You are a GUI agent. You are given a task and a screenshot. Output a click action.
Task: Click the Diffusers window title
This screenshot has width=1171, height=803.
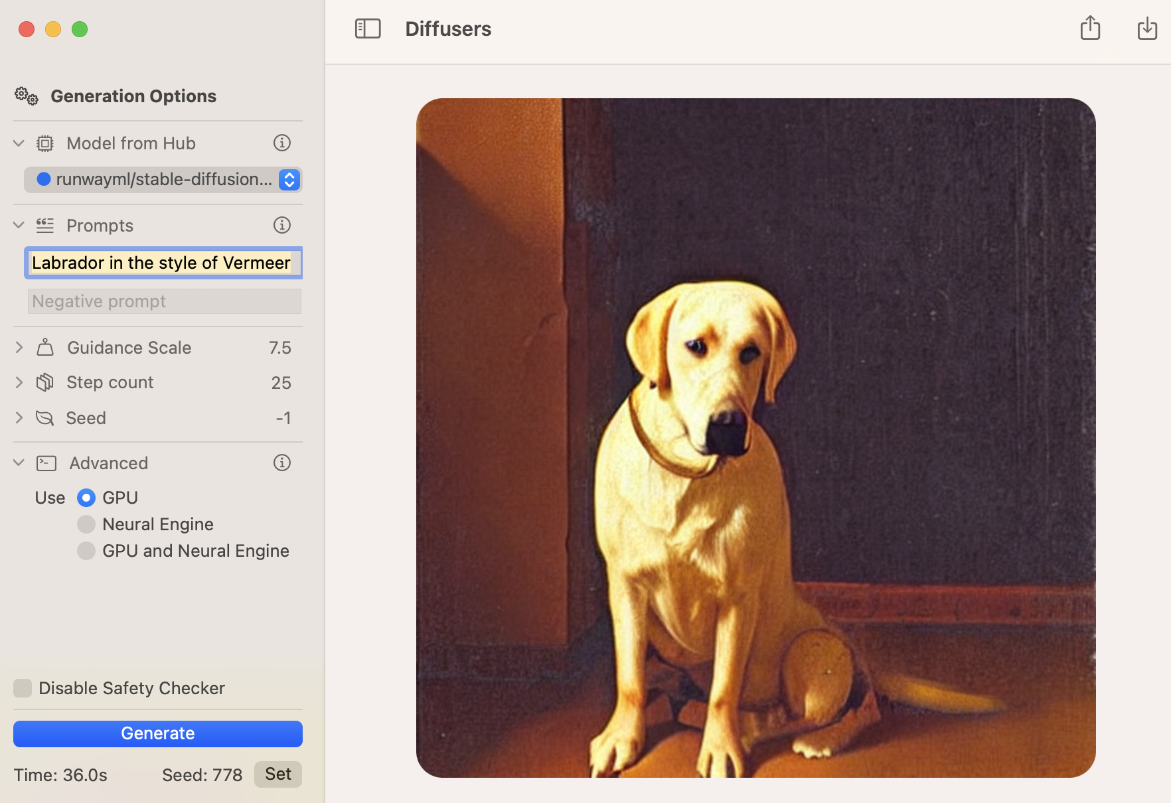pos(448,29)
